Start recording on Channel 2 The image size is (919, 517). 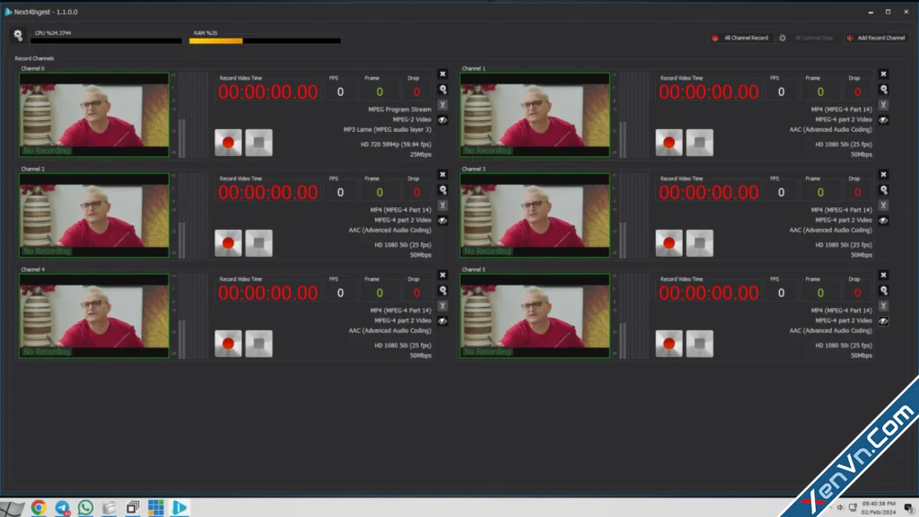click(228, 243)
